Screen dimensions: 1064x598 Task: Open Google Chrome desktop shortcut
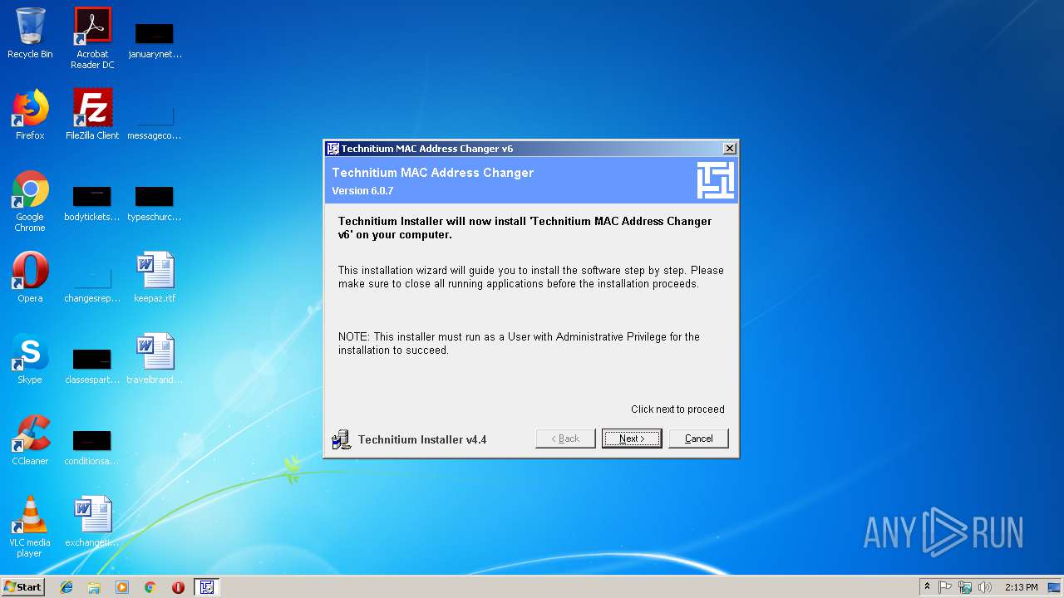coord(30,201)
